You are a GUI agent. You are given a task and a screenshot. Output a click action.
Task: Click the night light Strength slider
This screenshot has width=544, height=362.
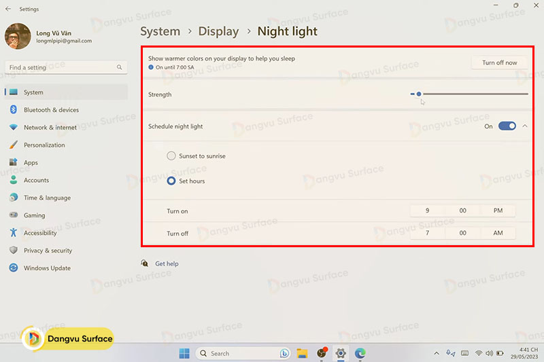469,94
